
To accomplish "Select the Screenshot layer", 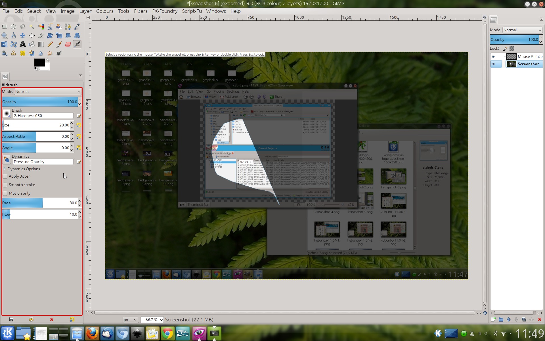I will 528,64.
